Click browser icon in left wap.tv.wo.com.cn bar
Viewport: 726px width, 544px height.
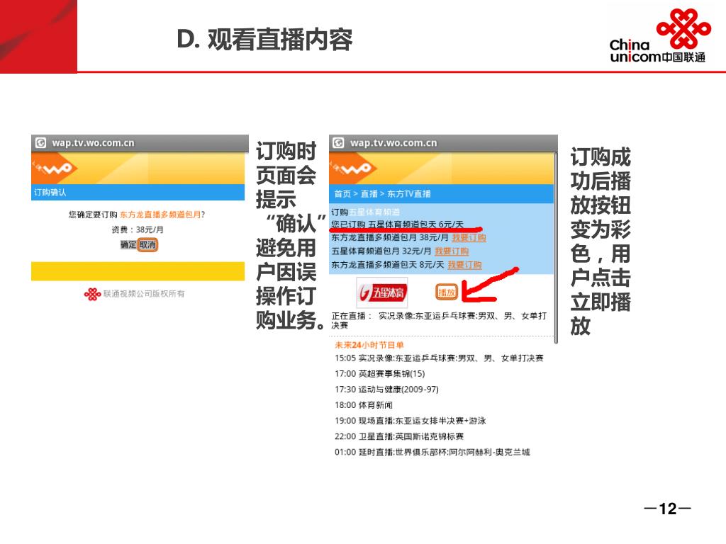tap(40, 142)
